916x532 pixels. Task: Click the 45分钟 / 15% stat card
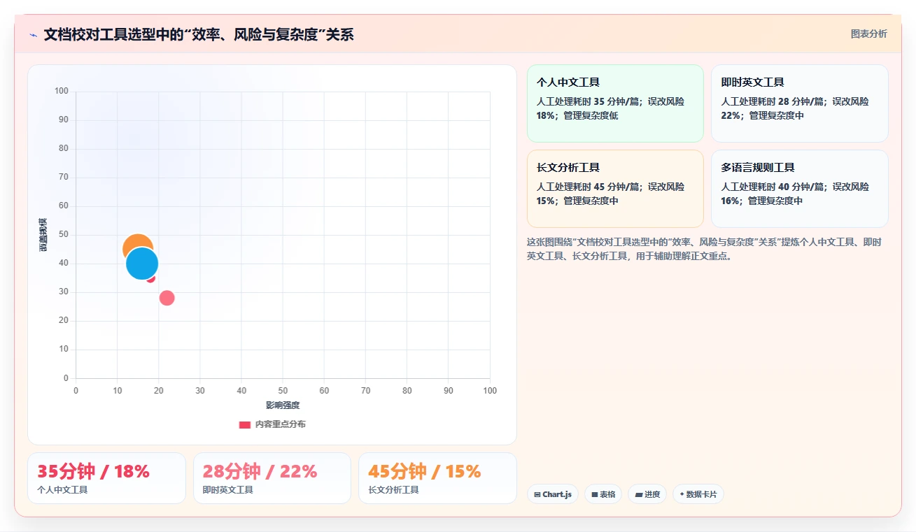tap(437, 478)
